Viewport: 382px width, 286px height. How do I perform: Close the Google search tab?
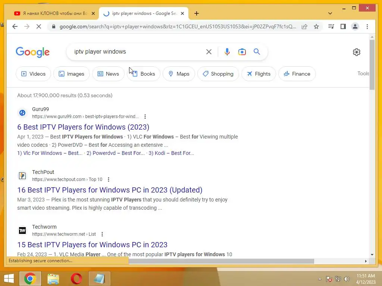182,13
